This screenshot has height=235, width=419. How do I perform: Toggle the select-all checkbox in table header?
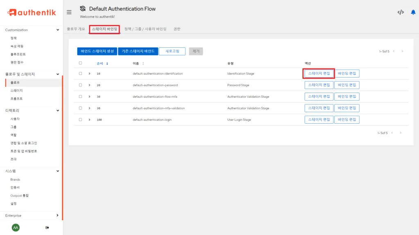[80, 63]
